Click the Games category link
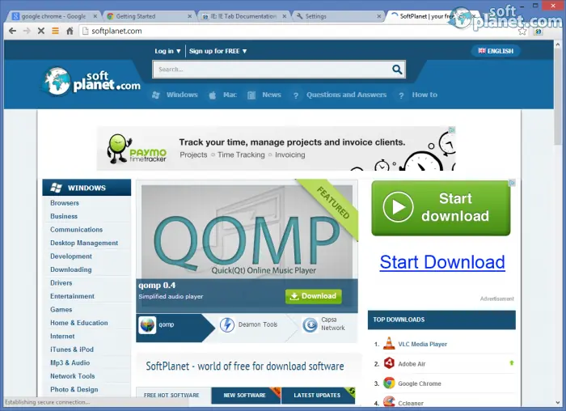The width and height of the screenshot is (566, 411). [61, 310]
